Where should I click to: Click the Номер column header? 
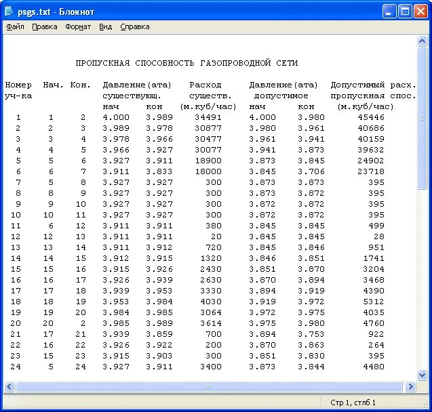point(18,85)
